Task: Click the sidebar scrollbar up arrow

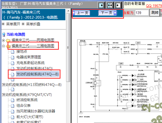Action: [68, 11]
